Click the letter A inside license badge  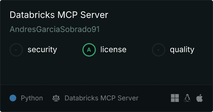[x=89, y=50]
